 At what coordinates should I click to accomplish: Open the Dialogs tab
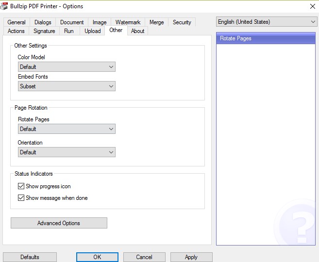43,22
